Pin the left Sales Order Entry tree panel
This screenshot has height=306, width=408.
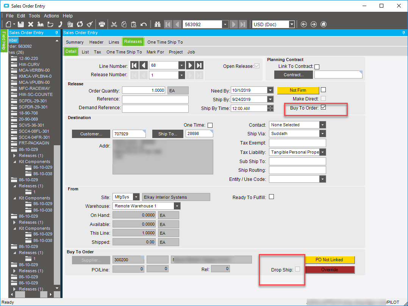(56, 33)
